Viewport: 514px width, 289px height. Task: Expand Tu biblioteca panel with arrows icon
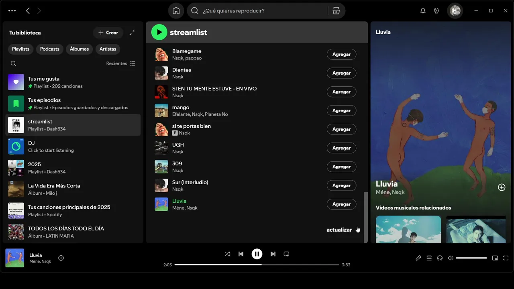tap(132, 33)
